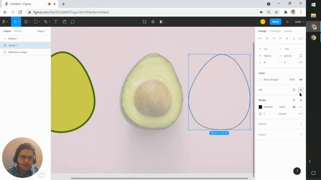Open shape tools dropdown arrow

pyautogui.click(x=40, y=22)
